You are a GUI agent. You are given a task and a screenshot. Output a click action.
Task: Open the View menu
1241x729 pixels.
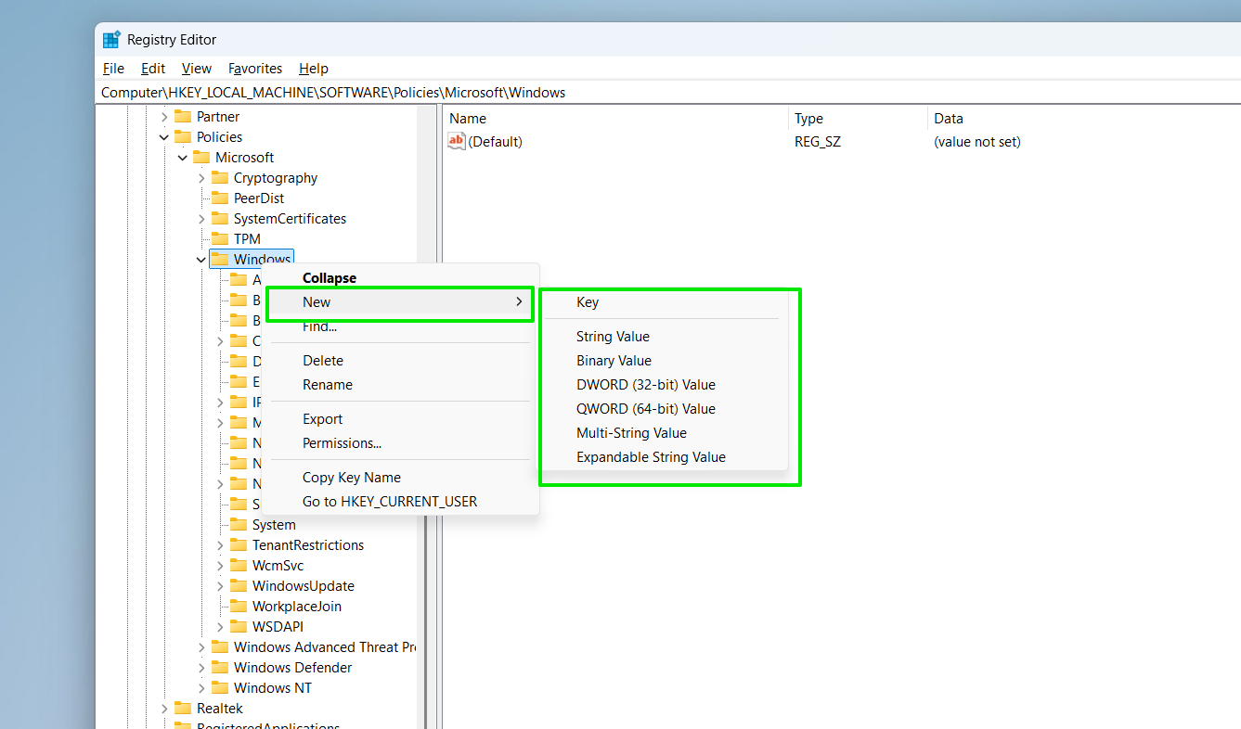click(197, 69)
